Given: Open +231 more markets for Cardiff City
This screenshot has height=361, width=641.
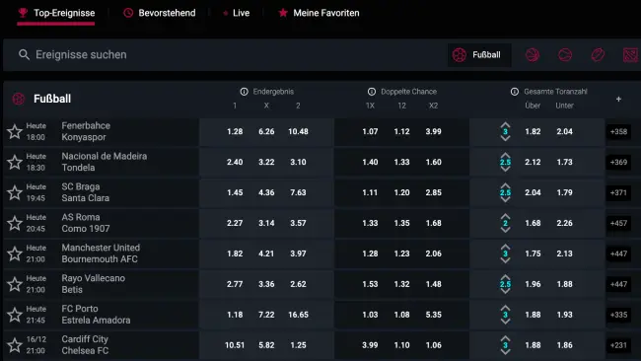Looking at the screenshot, I should (x=618, y=345).
